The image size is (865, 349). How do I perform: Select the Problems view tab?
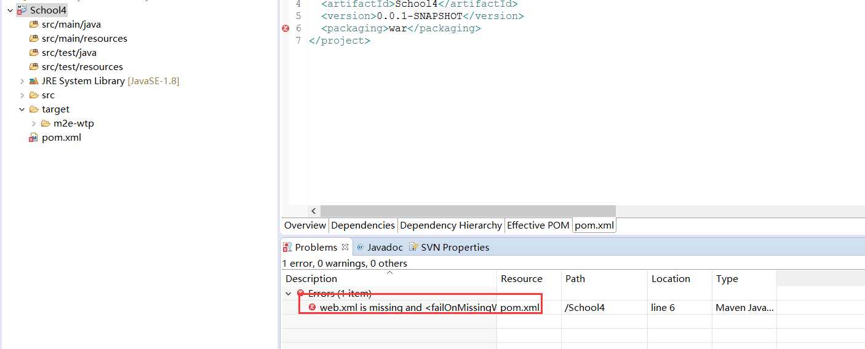(x=316, y=247)
